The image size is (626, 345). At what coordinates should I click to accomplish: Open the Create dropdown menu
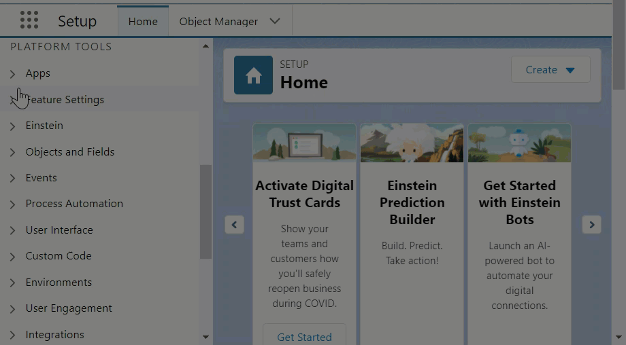tap(550, 70)
